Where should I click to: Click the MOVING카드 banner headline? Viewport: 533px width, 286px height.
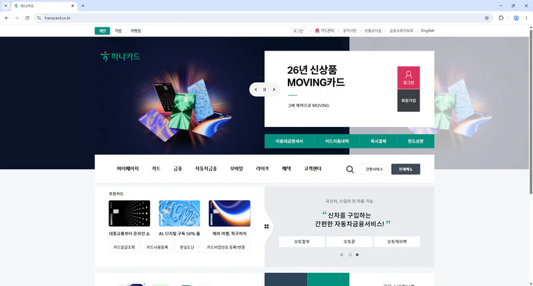click(x=316, y=76)
